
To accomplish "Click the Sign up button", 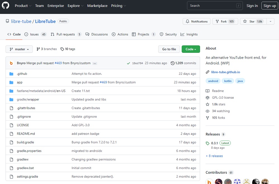I will (270, 6).
